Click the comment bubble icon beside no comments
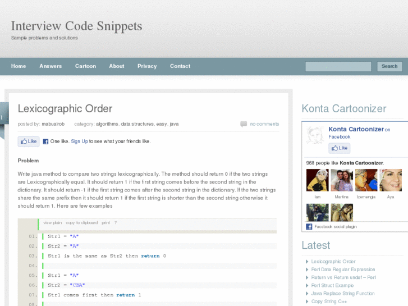 click(x=244, y=124)
